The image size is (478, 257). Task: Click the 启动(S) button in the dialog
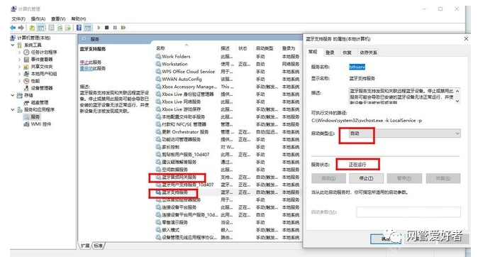tap(328, 178)
